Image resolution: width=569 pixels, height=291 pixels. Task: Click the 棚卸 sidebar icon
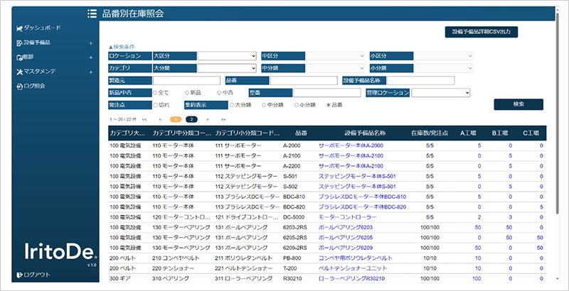click(18, 57)
